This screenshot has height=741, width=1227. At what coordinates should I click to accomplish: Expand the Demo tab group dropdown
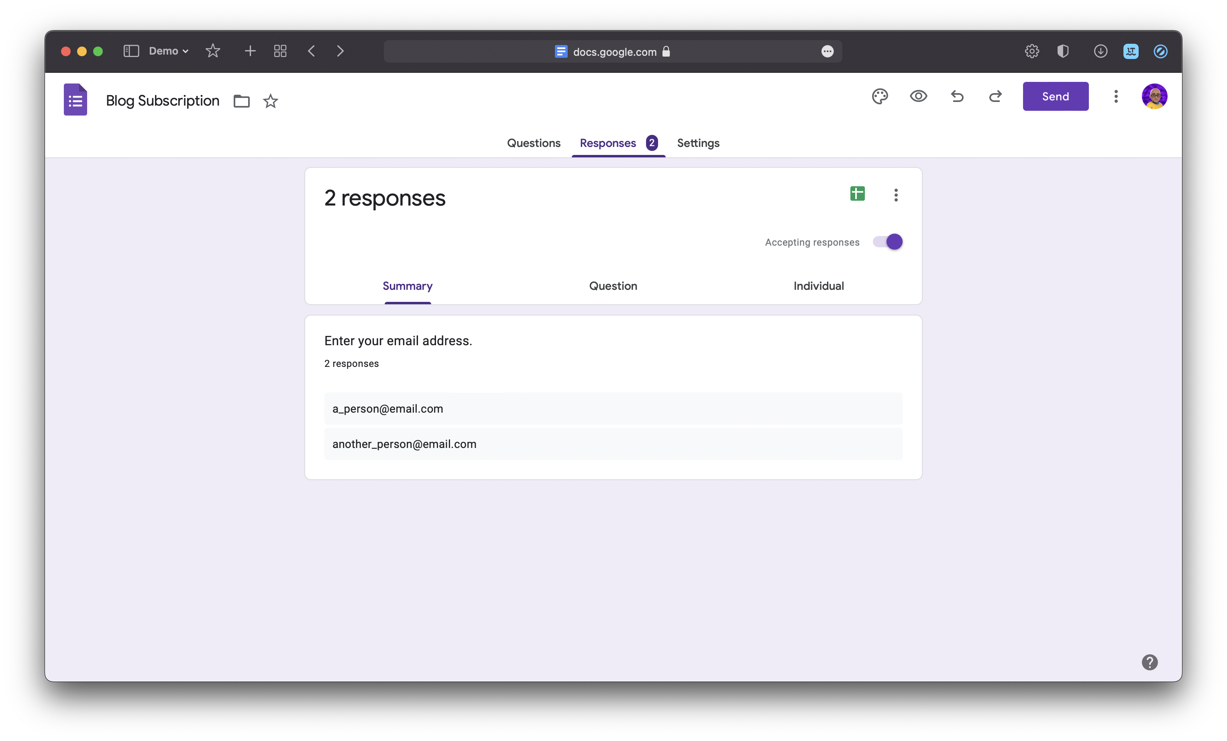coord(168,51)
